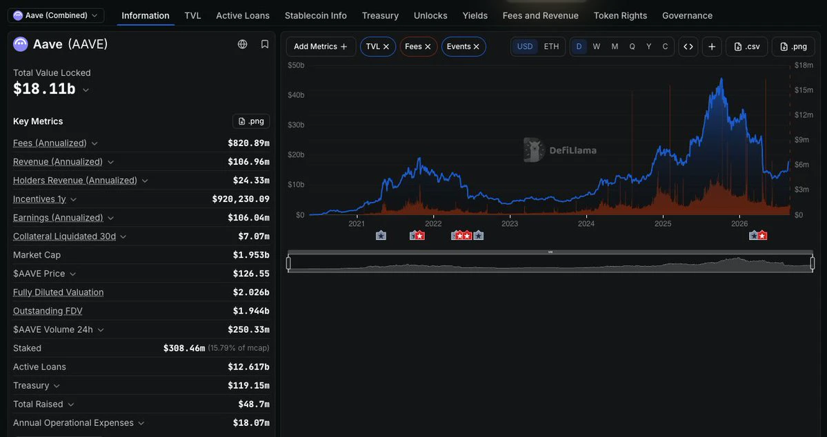This screenshot has height=437, width=827.
Task: Remove the TVL metric chip
Action: (x=386, y=46)
